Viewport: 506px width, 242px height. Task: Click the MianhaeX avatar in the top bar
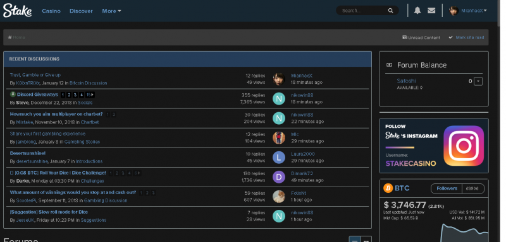pos(454,11)
